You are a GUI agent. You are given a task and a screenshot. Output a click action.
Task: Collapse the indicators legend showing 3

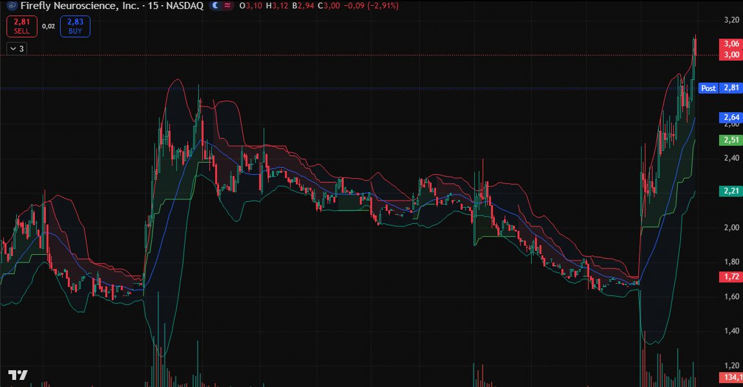[17, 49]
